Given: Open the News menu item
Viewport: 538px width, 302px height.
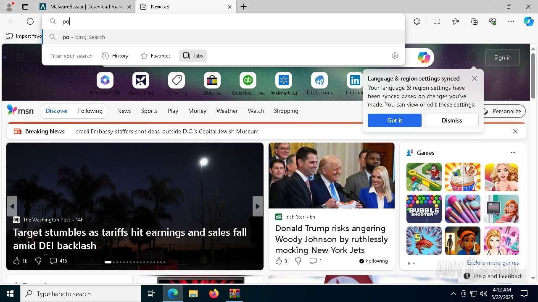Looking at the screenshot, I should click(x=124, y=111).
